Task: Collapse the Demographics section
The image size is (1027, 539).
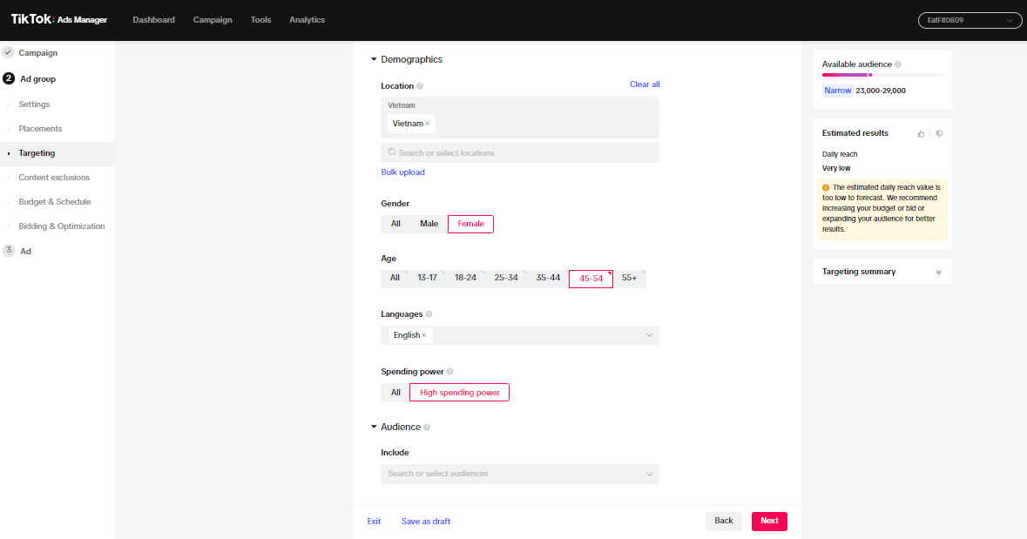Action: click(374, 59)
